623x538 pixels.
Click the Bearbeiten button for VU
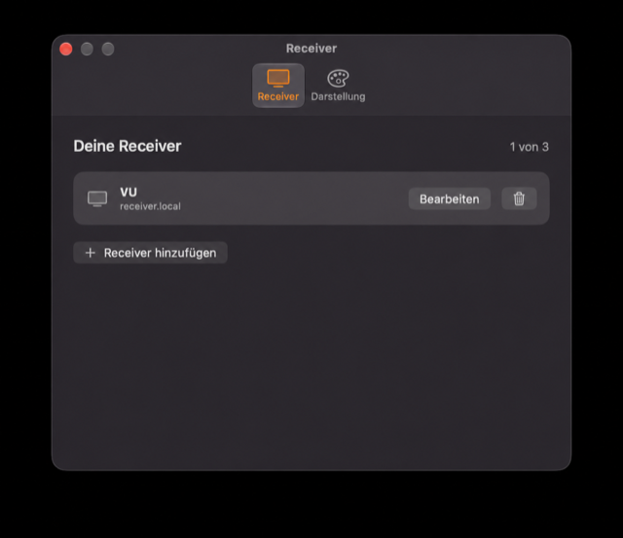click(450, 198)
